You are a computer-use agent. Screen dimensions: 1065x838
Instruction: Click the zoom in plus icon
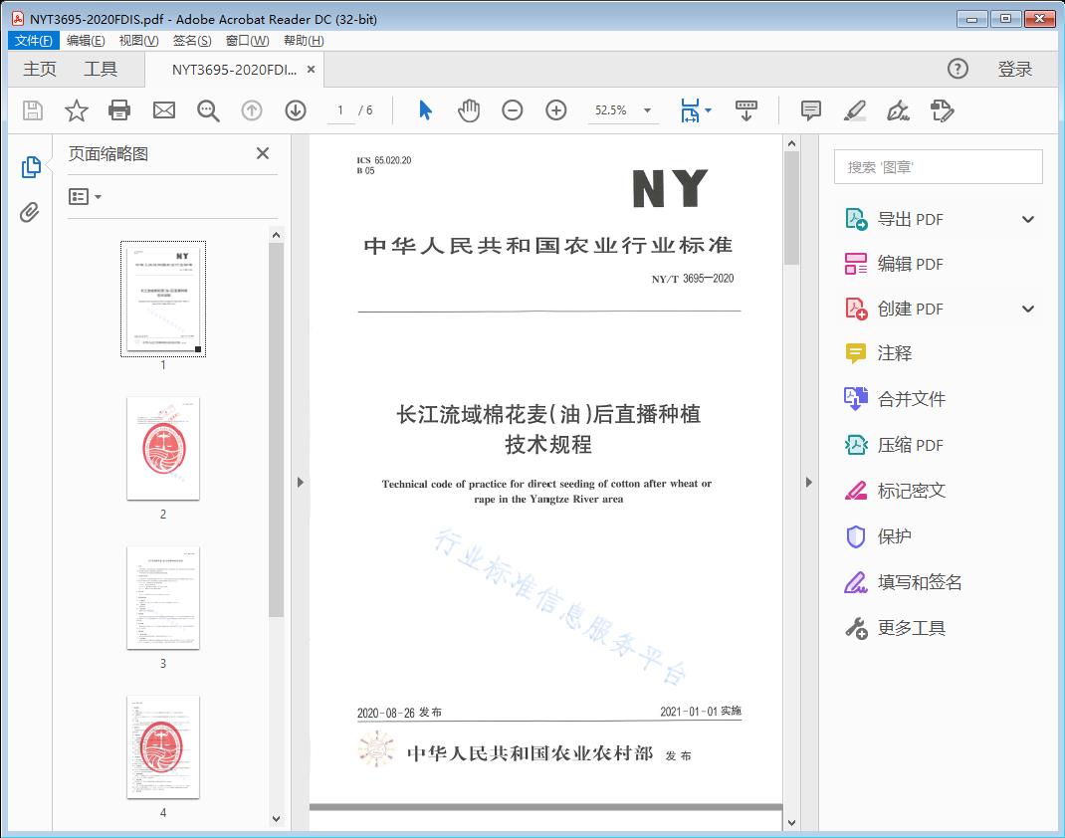tap(556, 110)
